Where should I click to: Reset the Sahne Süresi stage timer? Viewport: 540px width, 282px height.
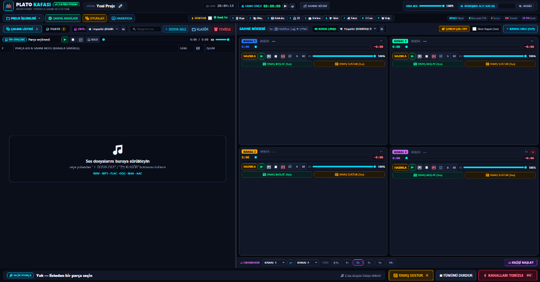tap(292, 6)
